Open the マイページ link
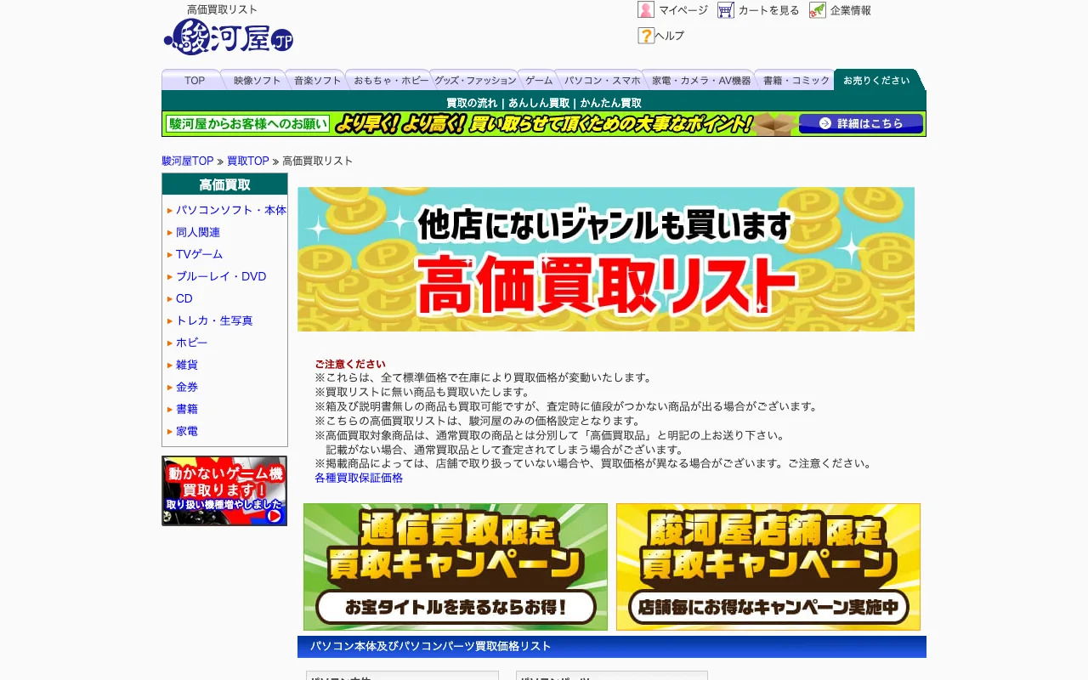The width and height of the screenshot is (1088, 680). point(683,10)
